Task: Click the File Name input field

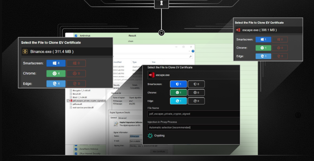Action: pos(194,114)
